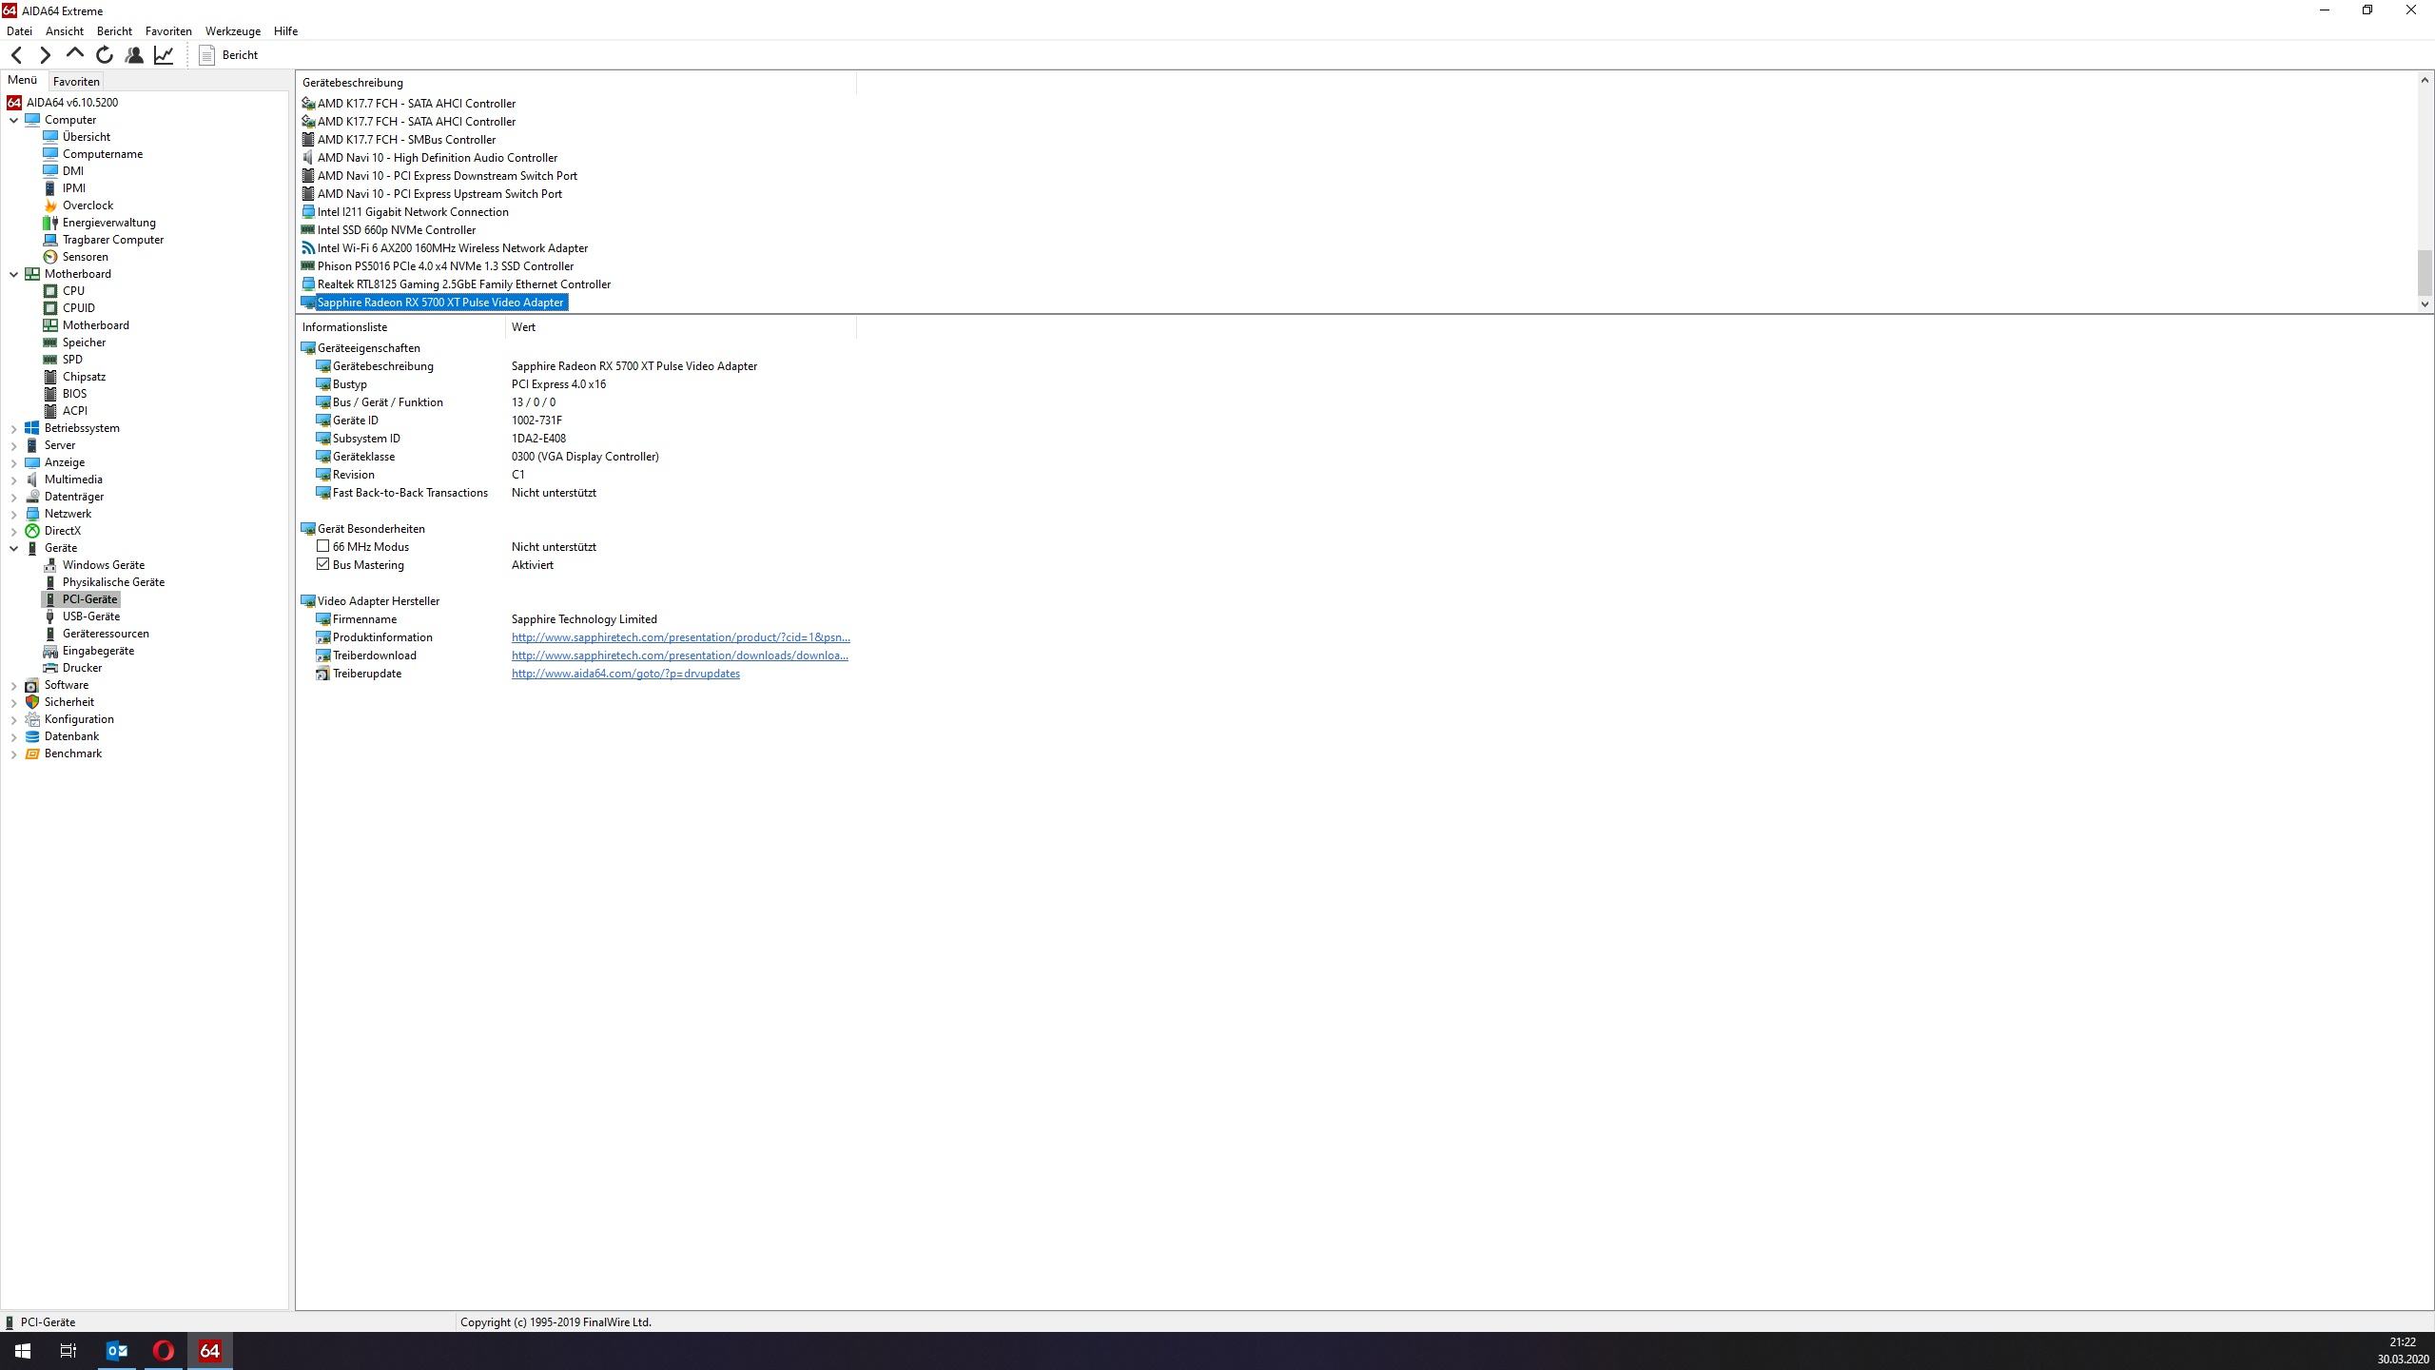Select the Sensoren tree item
Viewport: 2435px width, 1370px height.
[85, 257]
